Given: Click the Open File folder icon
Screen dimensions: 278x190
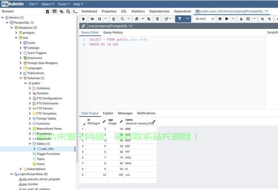Looking at the screenshot, I should coord(92,19).
